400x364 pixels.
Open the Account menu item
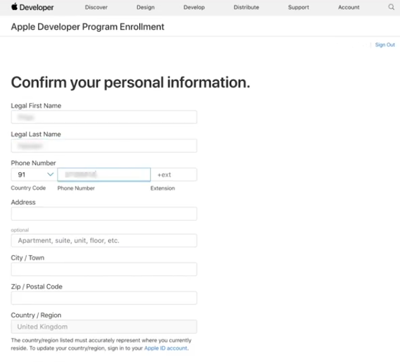(x=349, y=8)
